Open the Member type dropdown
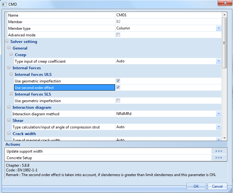The width and height of the screenshot is (233, 193). pyautogui.click(x=218, y=28)
